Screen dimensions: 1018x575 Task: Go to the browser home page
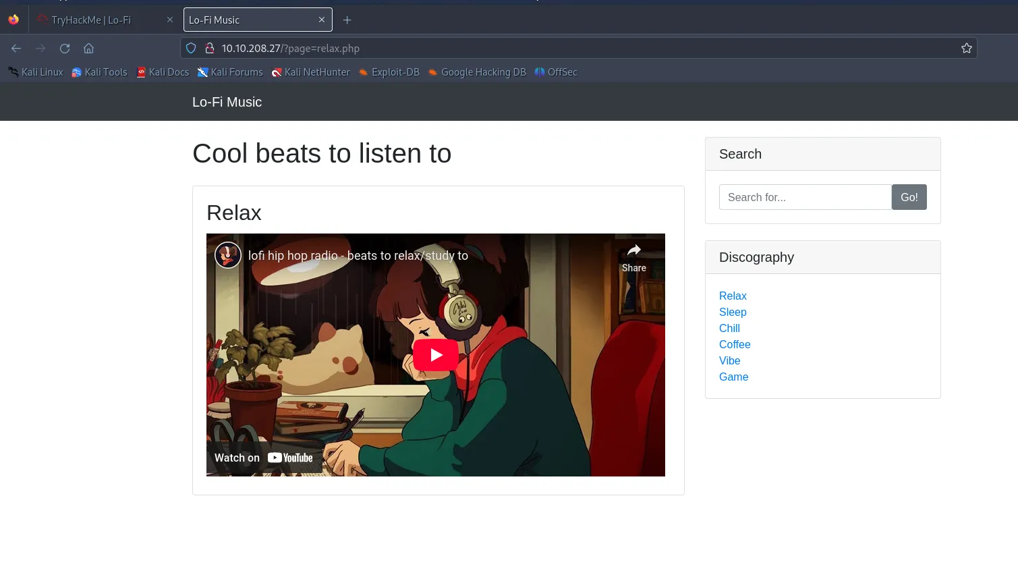click(88, 49)
